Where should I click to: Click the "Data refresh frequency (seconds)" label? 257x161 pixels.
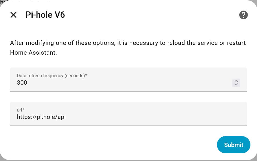[x=52, y=76]
